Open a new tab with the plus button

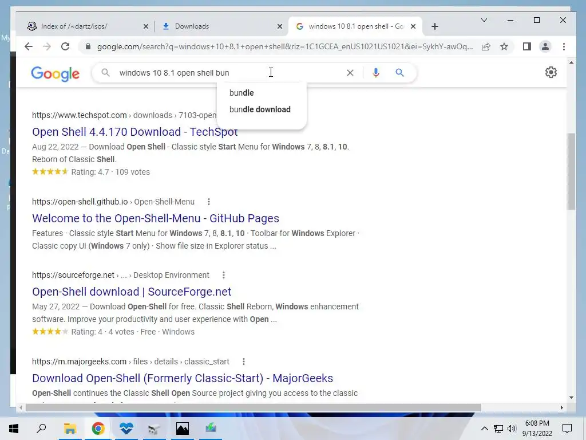pos(435,26)
